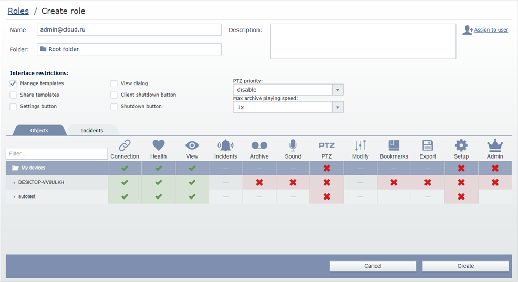Screen dimensions: 518x282
Task: Select the Objects tab
Action: point(39,131)
